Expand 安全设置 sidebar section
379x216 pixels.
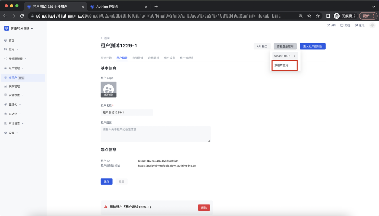(14, 95)
